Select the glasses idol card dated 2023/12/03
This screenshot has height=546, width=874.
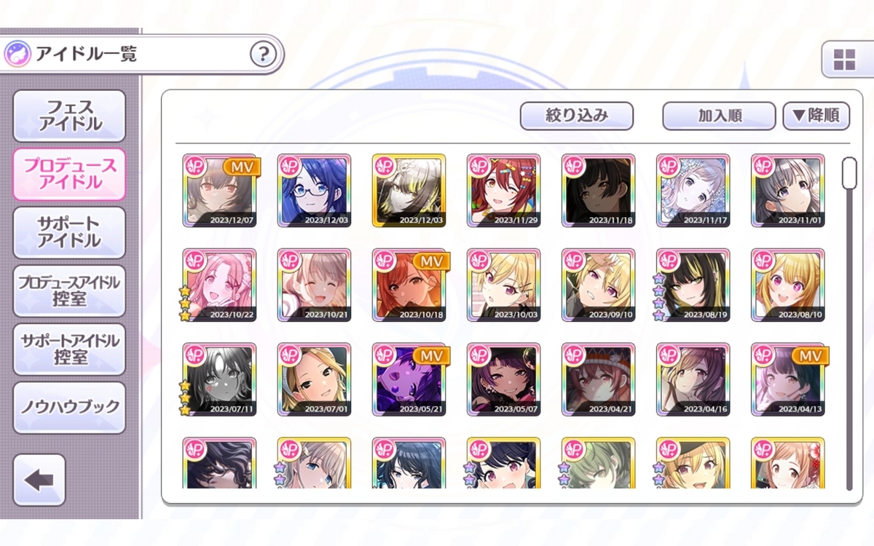[x=314, y=191]
